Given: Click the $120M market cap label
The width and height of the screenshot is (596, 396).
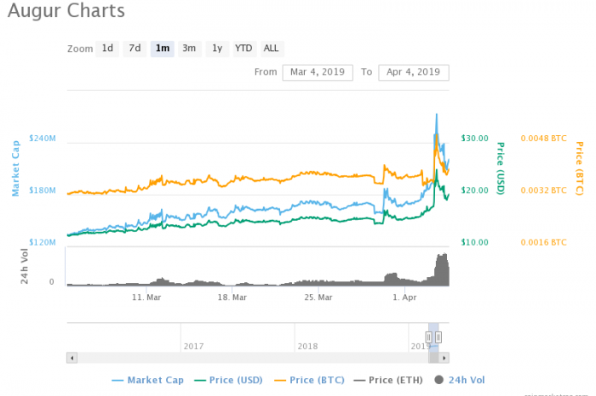Looking at the screenshot, I should click(43, 242).
